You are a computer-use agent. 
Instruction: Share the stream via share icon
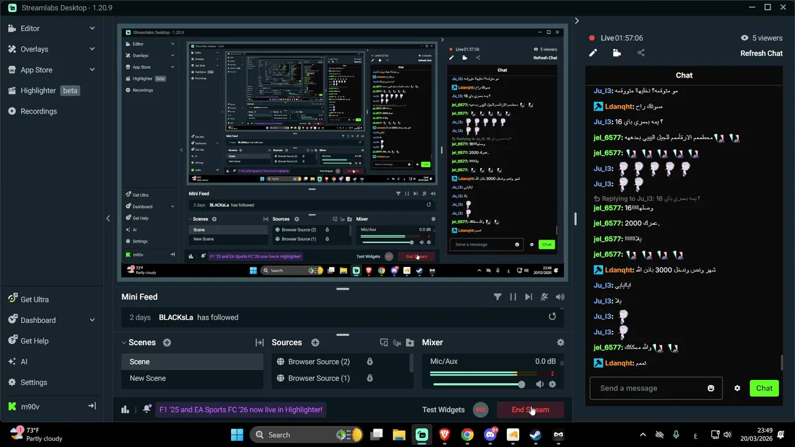click(641, 53)
